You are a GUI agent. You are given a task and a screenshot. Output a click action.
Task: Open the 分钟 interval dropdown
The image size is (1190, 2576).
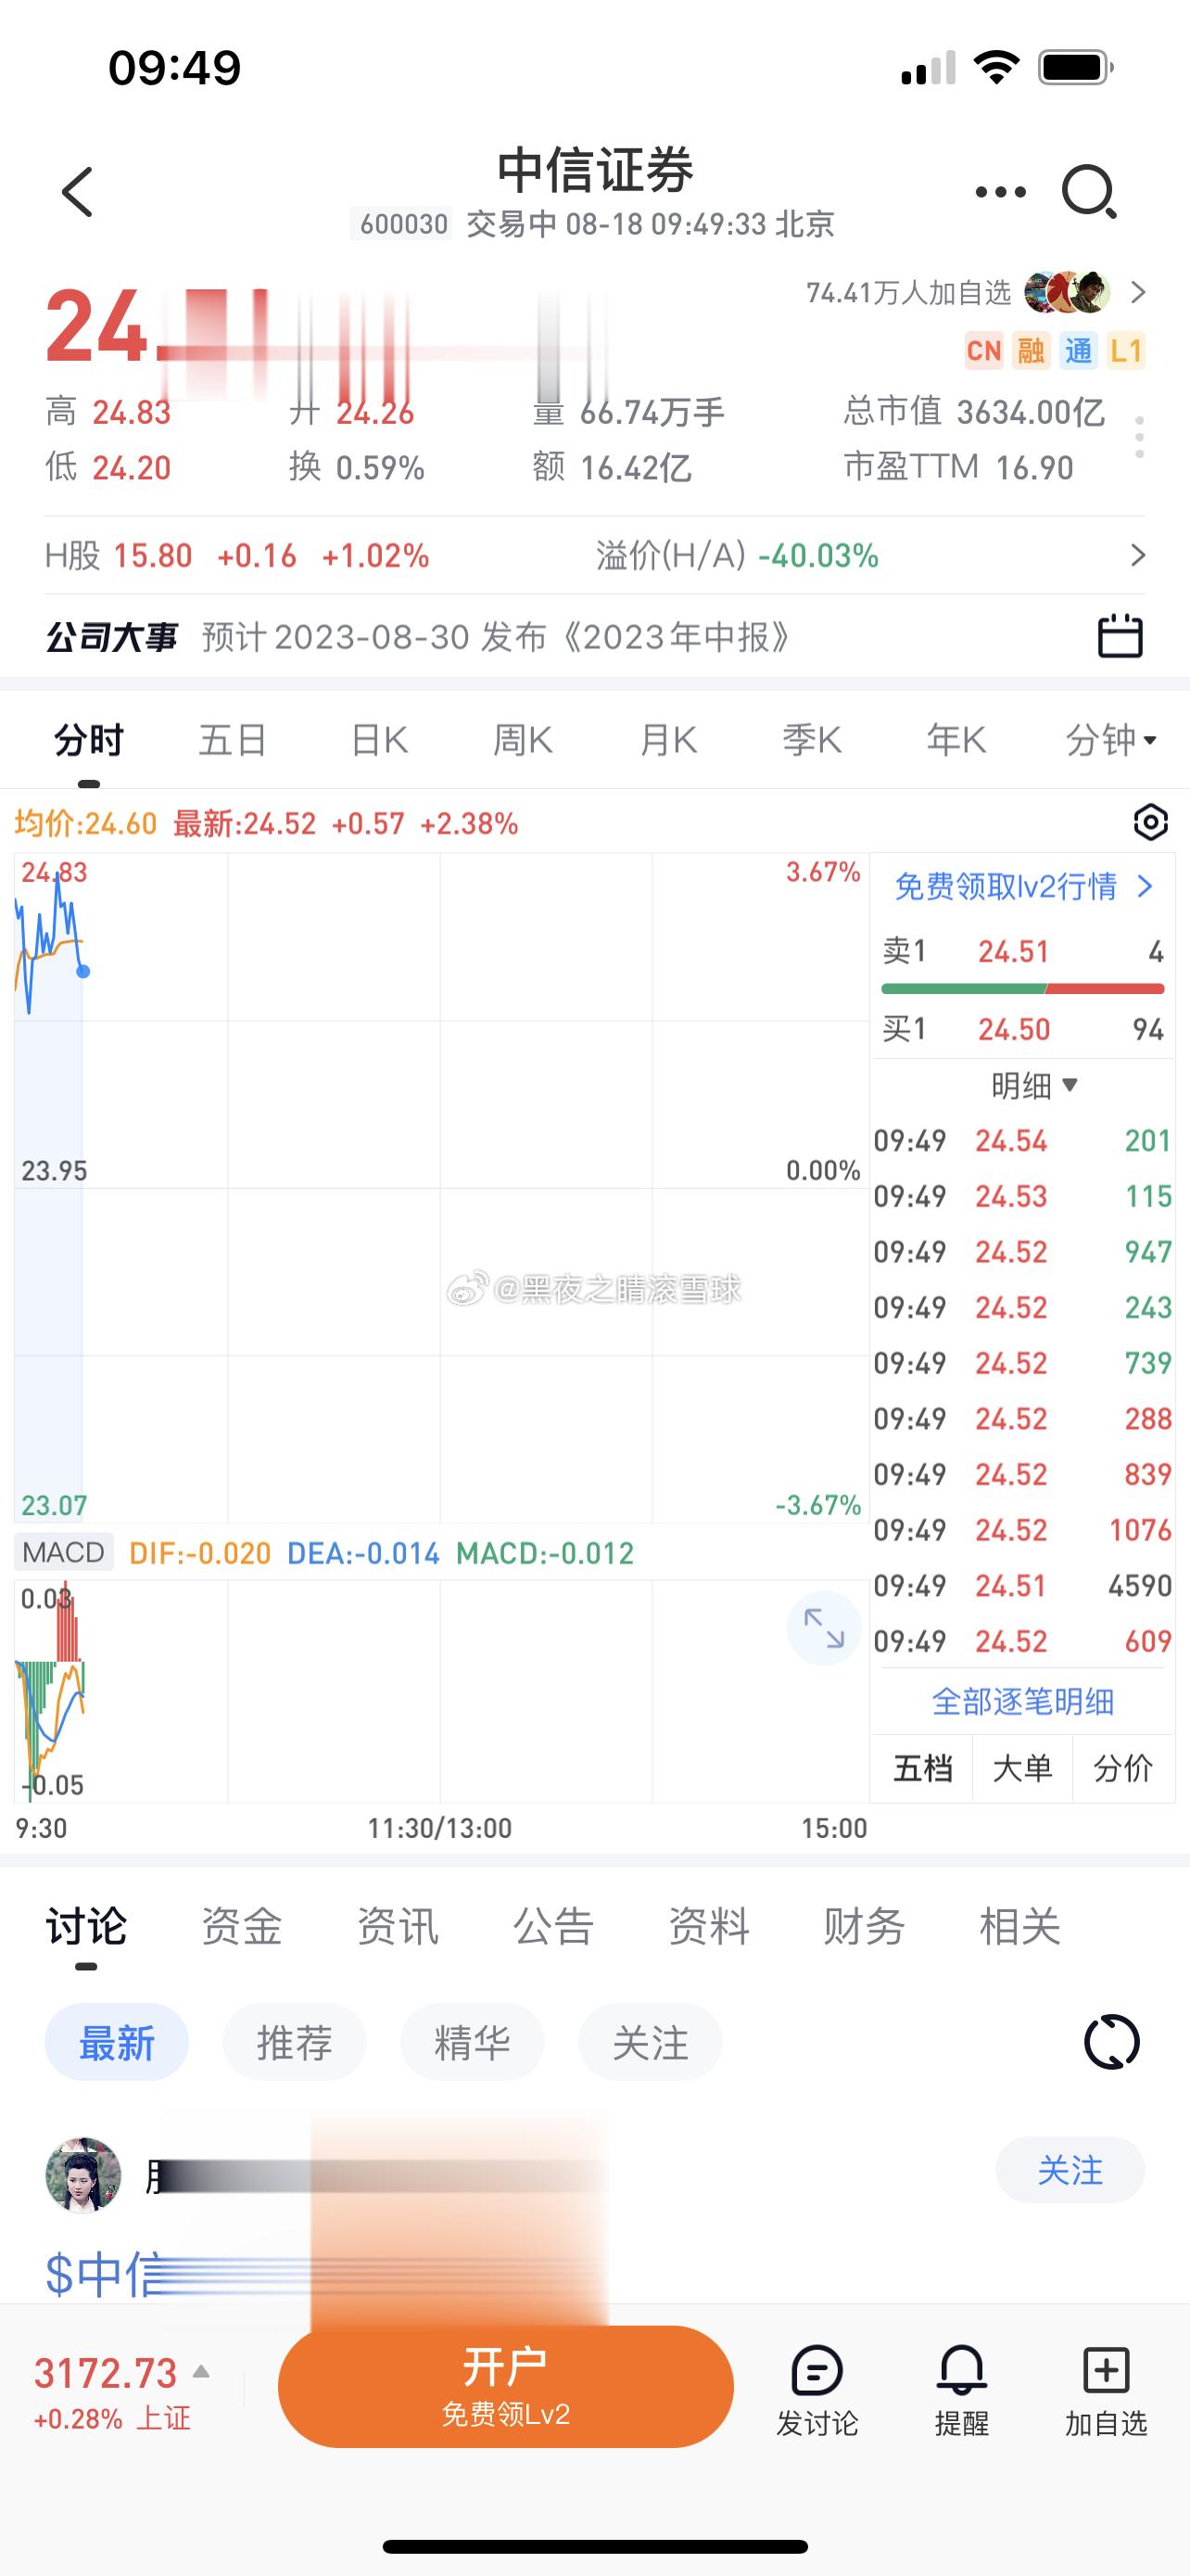pos(1110,740)
